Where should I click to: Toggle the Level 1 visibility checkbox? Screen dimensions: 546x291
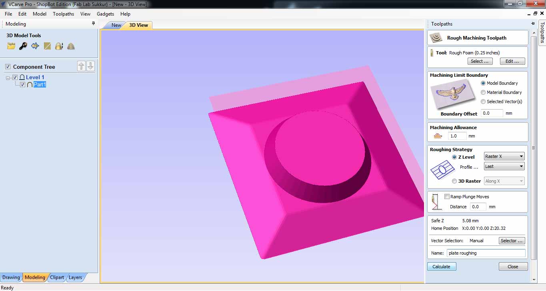coord(15,77)
